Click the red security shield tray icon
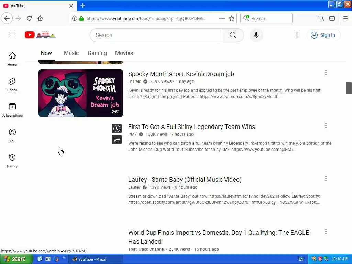Image resolution: width=352 pixels, height=264 pixels. 320,259
